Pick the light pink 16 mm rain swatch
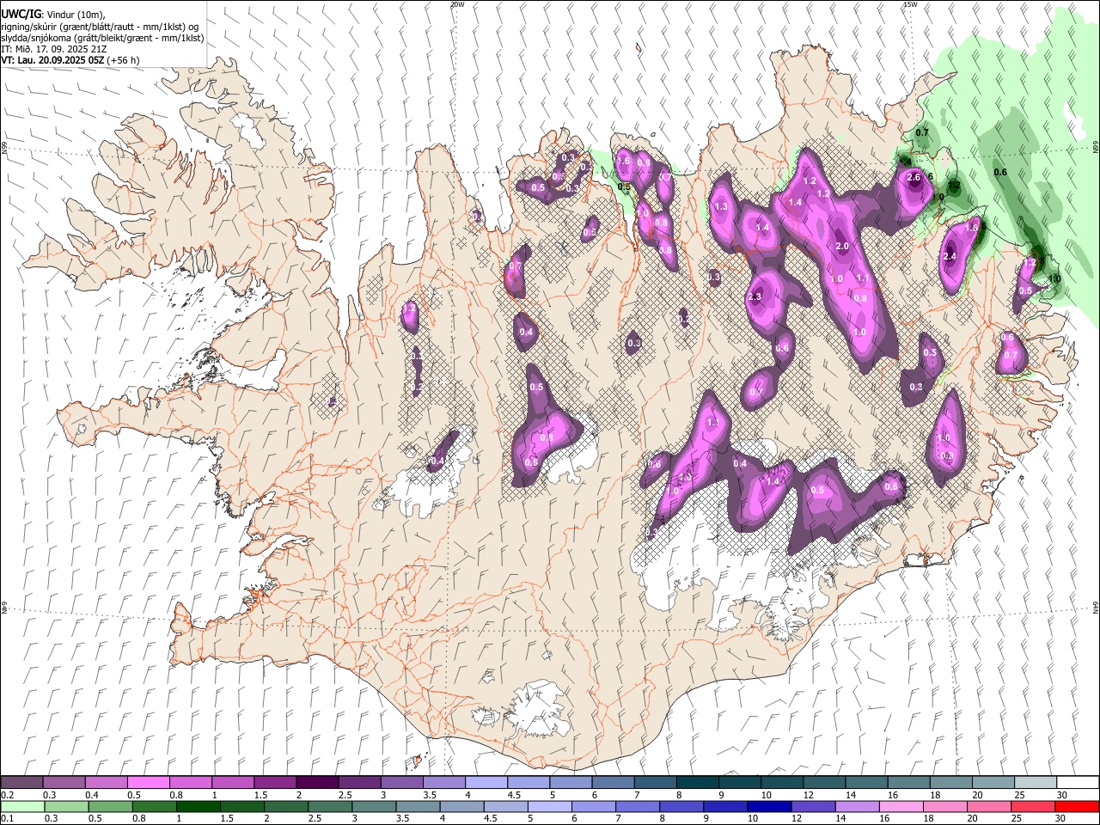Viewport: 1100px width, 825px height. click(901, 806)
